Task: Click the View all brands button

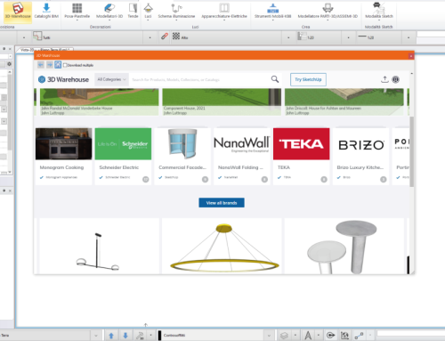Action: (222, 203)
